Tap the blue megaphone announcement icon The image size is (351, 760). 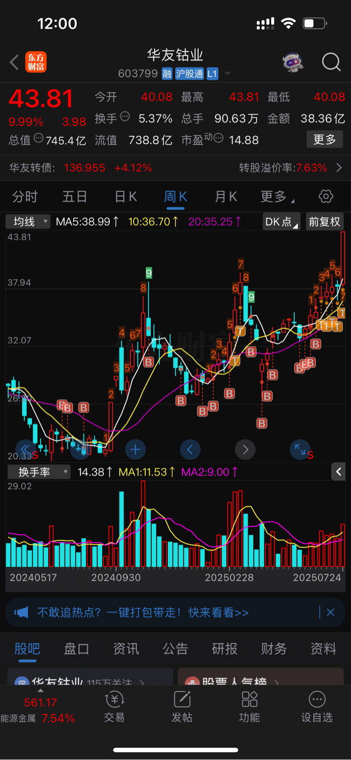click(21, 612)
